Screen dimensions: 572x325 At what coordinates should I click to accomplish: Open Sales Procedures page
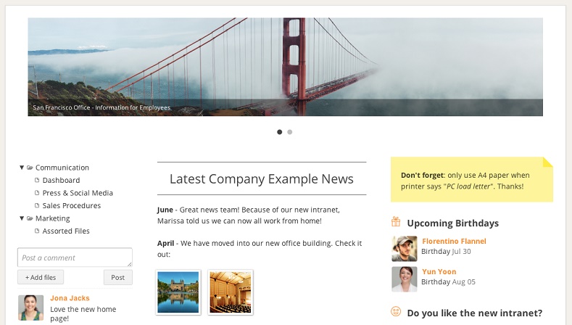(x=71, y=206)
